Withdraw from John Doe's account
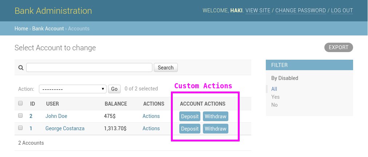This screenshot has width=368, height=157. [x=215, y=116]
